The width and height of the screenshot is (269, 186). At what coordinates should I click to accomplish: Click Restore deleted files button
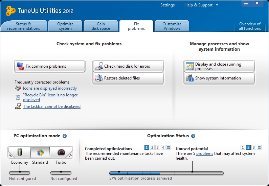point(128,78)
